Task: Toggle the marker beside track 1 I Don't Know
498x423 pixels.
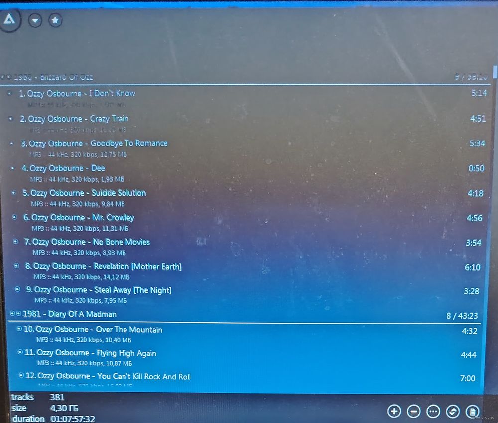Action: click(9, 93)
